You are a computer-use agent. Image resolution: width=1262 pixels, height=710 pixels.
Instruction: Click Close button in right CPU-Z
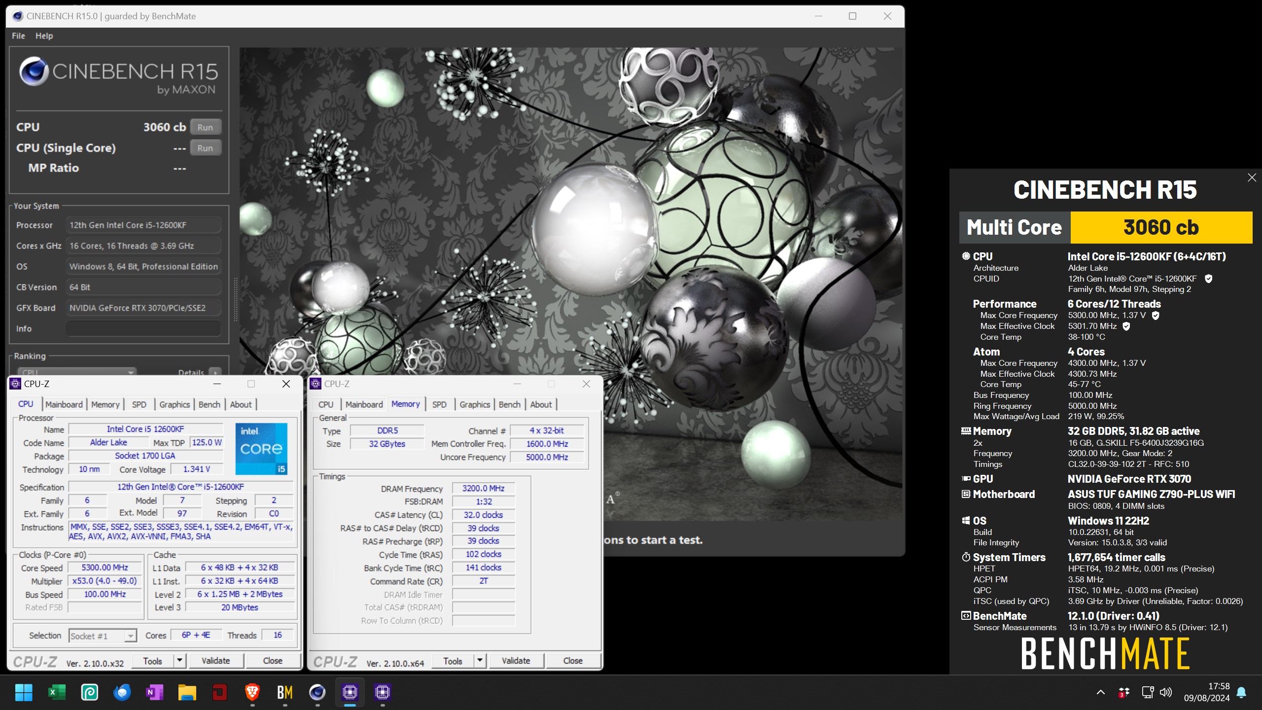click(573, 661)
